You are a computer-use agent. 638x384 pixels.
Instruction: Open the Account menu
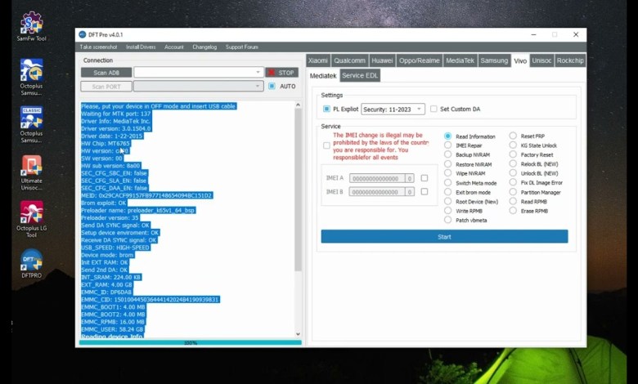(174, 47)
